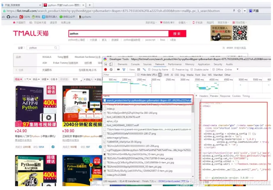This screenshot has width=273, height=190.
Task: Toggle the Offline checkbox
Action: [x=213, y=69]
